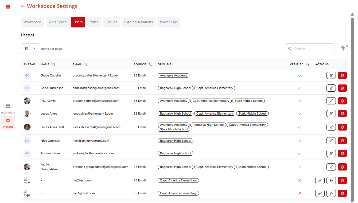Copy invite link for pk@test.com
The width and height of the screenshot is (358, 203).
pos(320,180)
